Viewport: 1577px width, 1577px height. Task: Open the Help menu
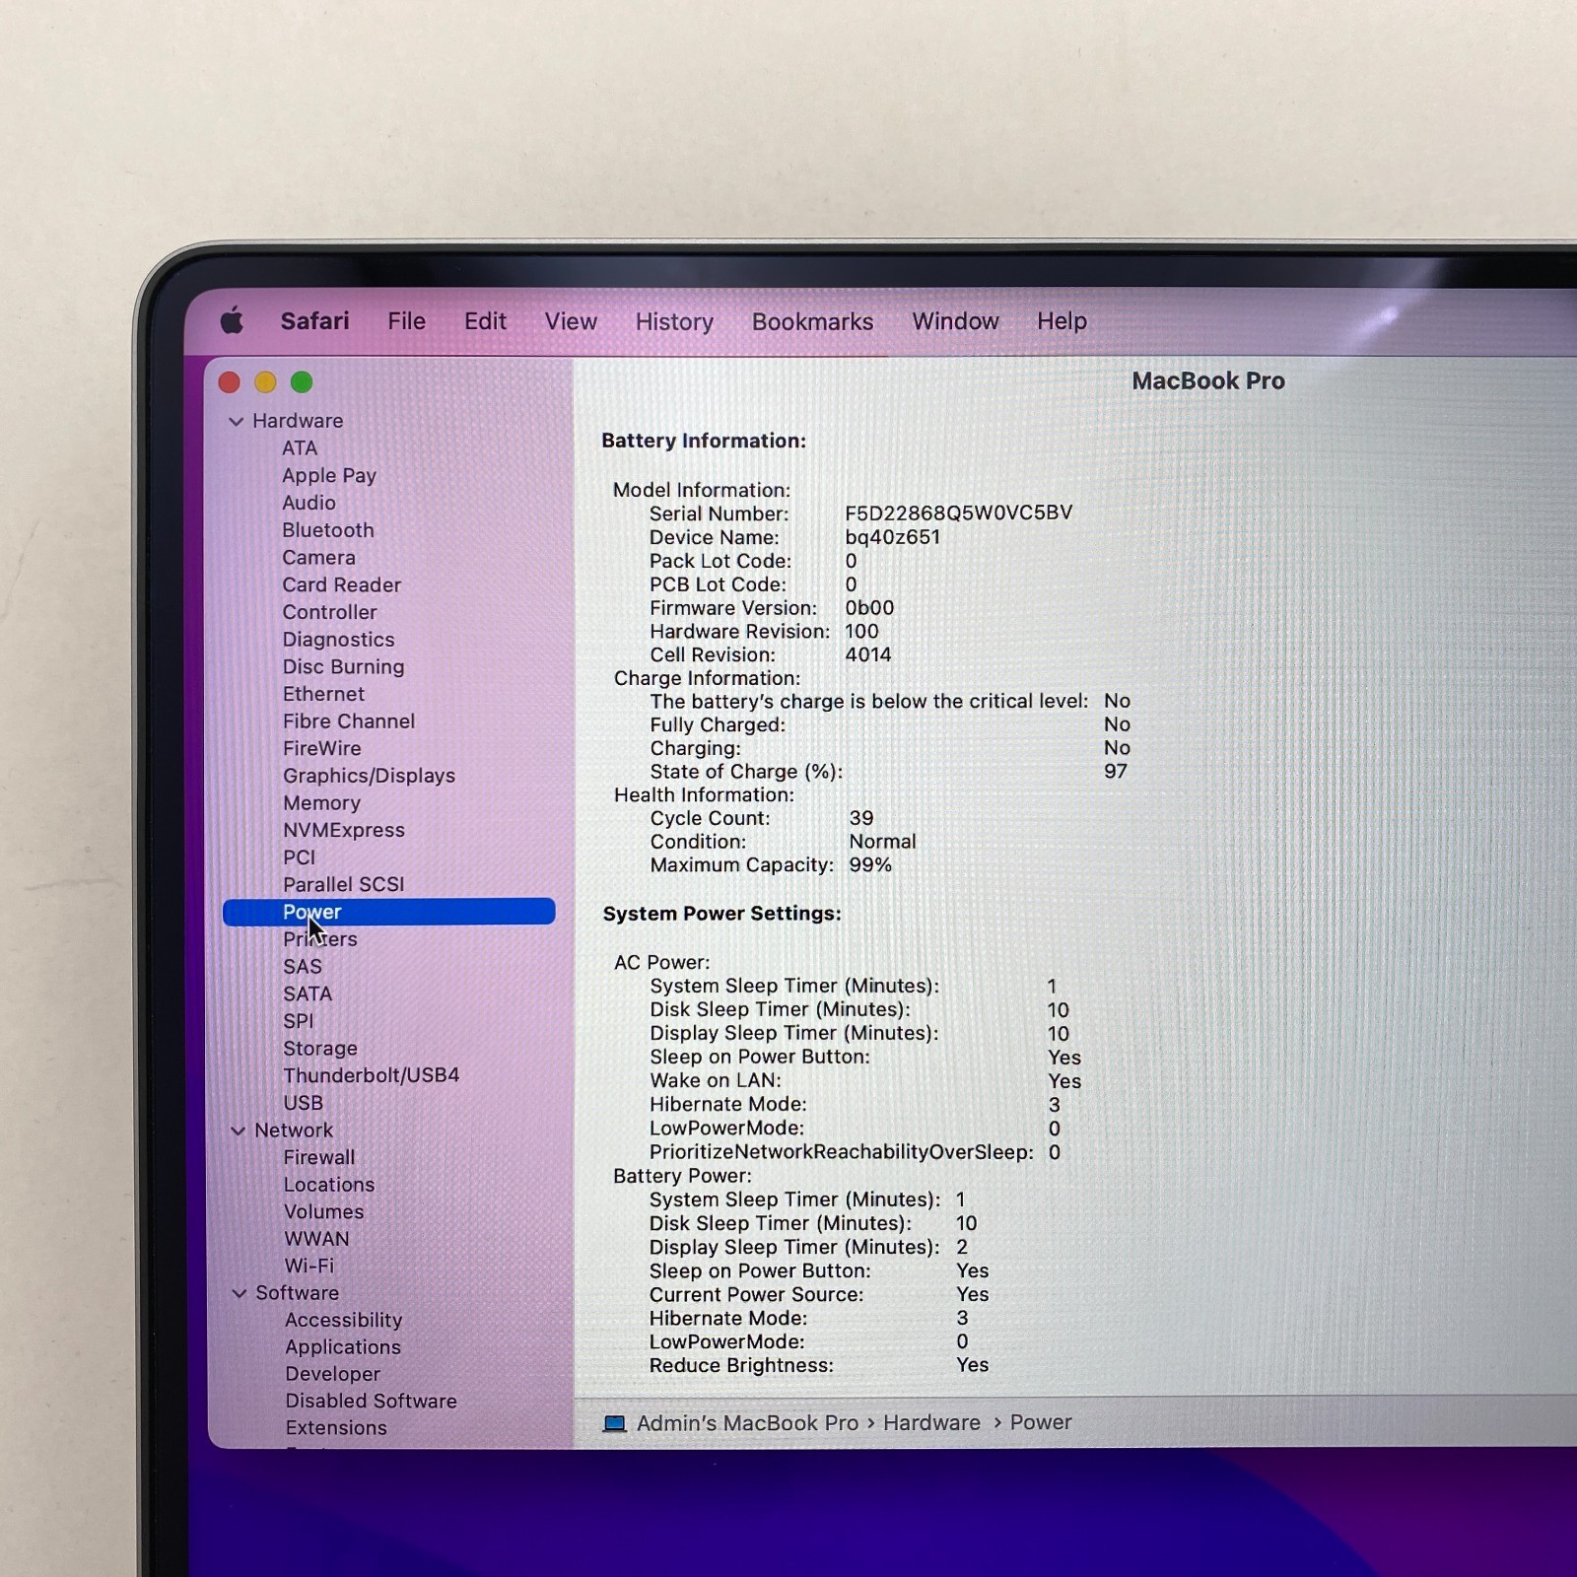(1062, 321)
